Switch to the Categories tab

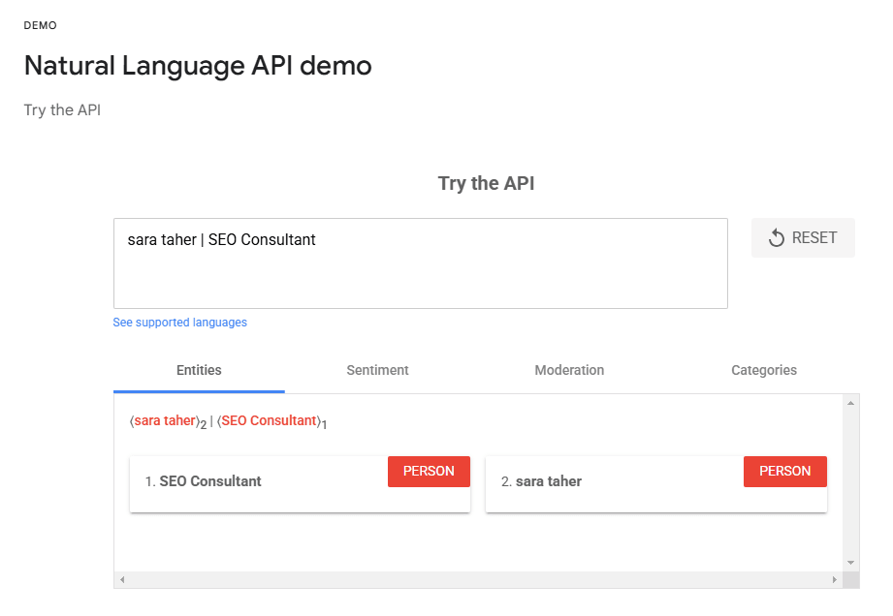click(764, 370)
